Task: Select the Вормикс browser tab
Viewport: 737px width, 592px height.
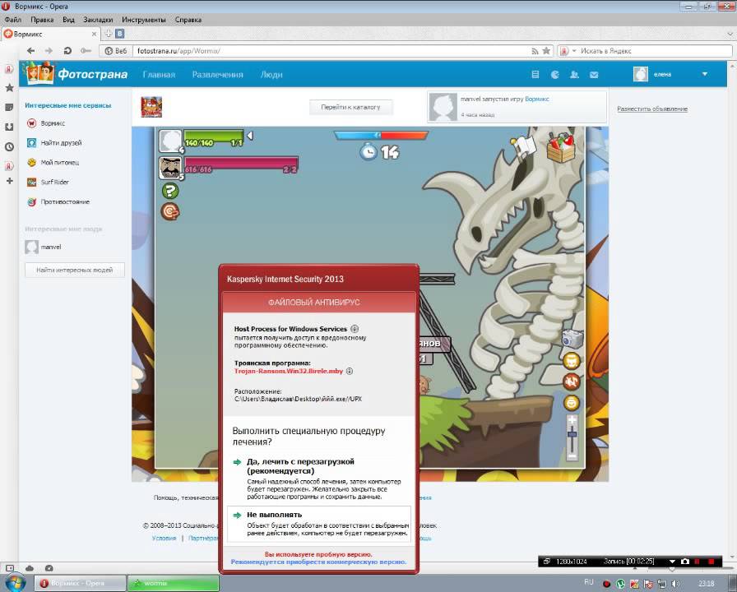Action: tap(51, 34)
